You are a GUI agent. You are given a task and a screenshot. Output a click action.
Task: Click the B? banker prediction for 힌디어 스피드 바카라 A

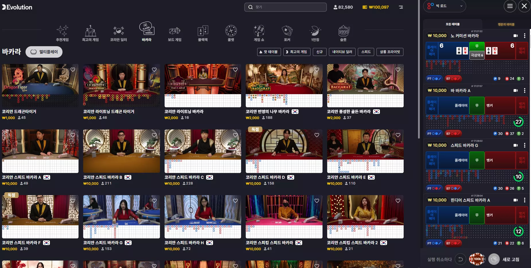[x=453, y=243]
